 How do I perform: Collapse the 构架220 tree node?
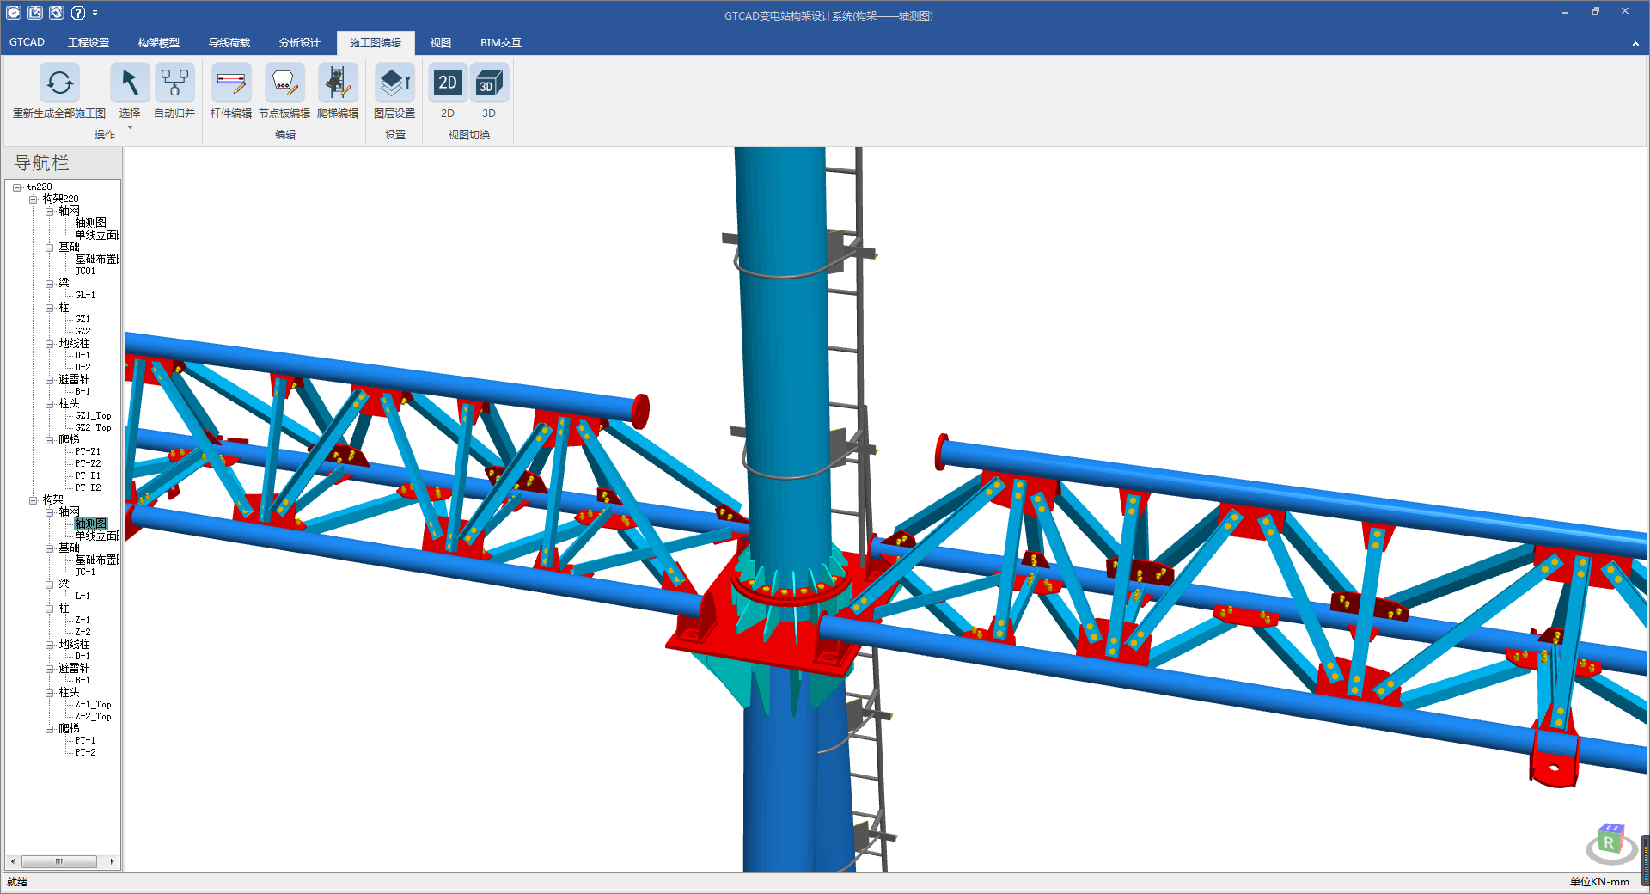click(x=34, y=199)
